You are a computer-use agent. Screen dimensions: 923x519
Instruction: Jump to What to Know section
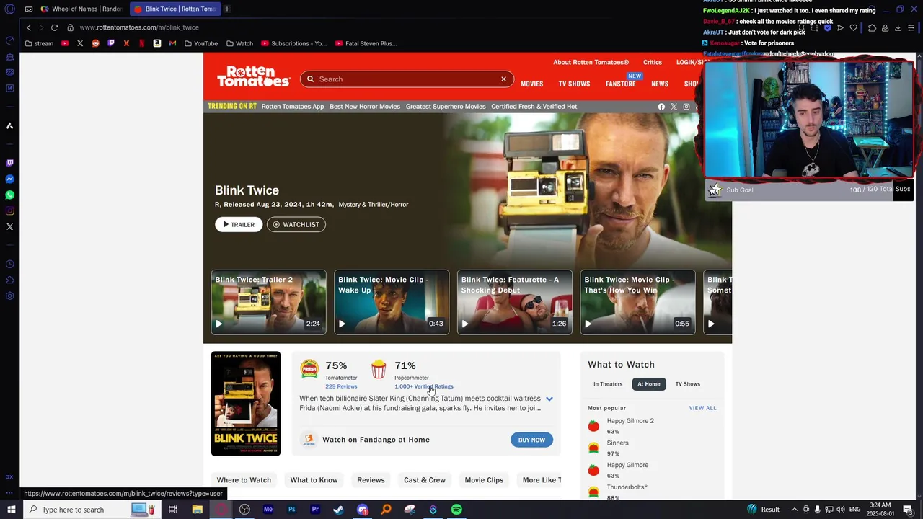(314, 480)
